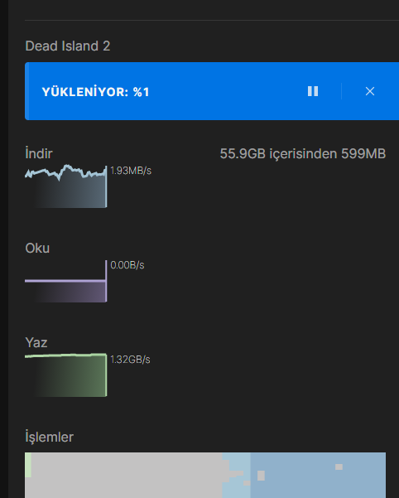Click the İşlemler operations block map
The height and width of the screenshot is (498, 399).
pos(205,475)
